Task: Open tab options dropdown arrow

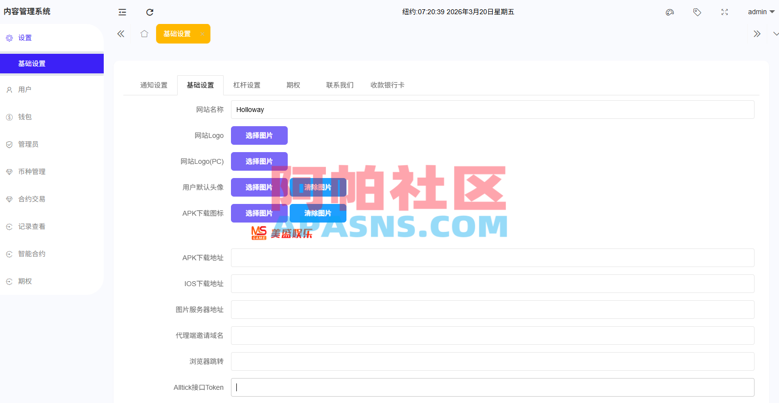Action: coord(776,34)
